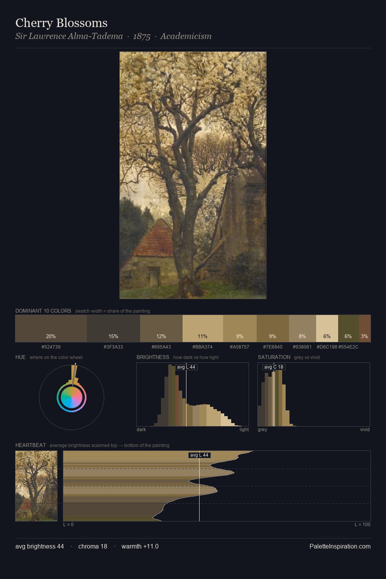The image size is (386, 579).
Task: Click the 'Cherry Blossoms' title
Action: [x=61, y=23]
